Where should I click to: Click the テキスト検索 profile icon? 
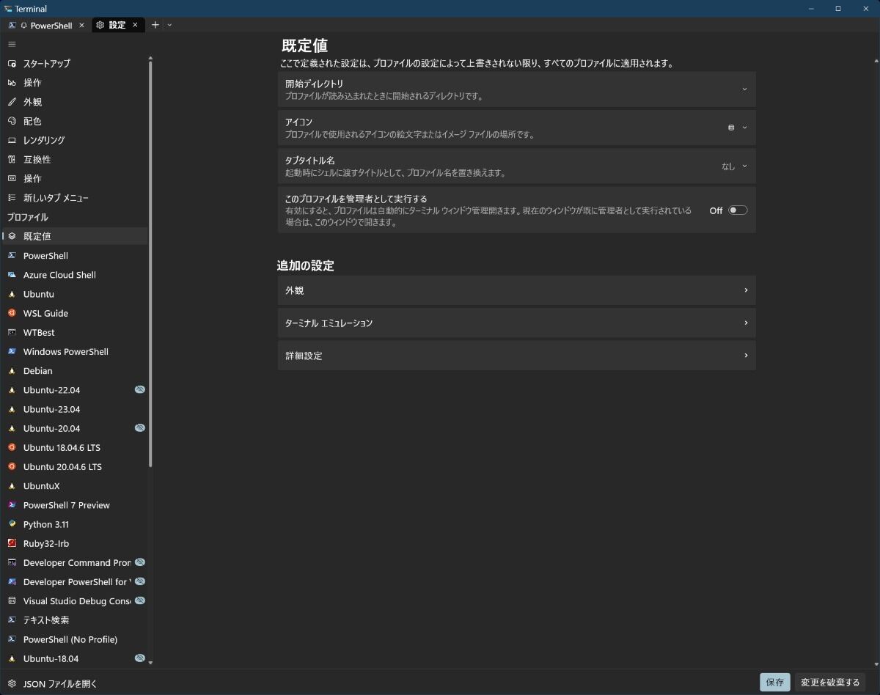tap(12, 620)
